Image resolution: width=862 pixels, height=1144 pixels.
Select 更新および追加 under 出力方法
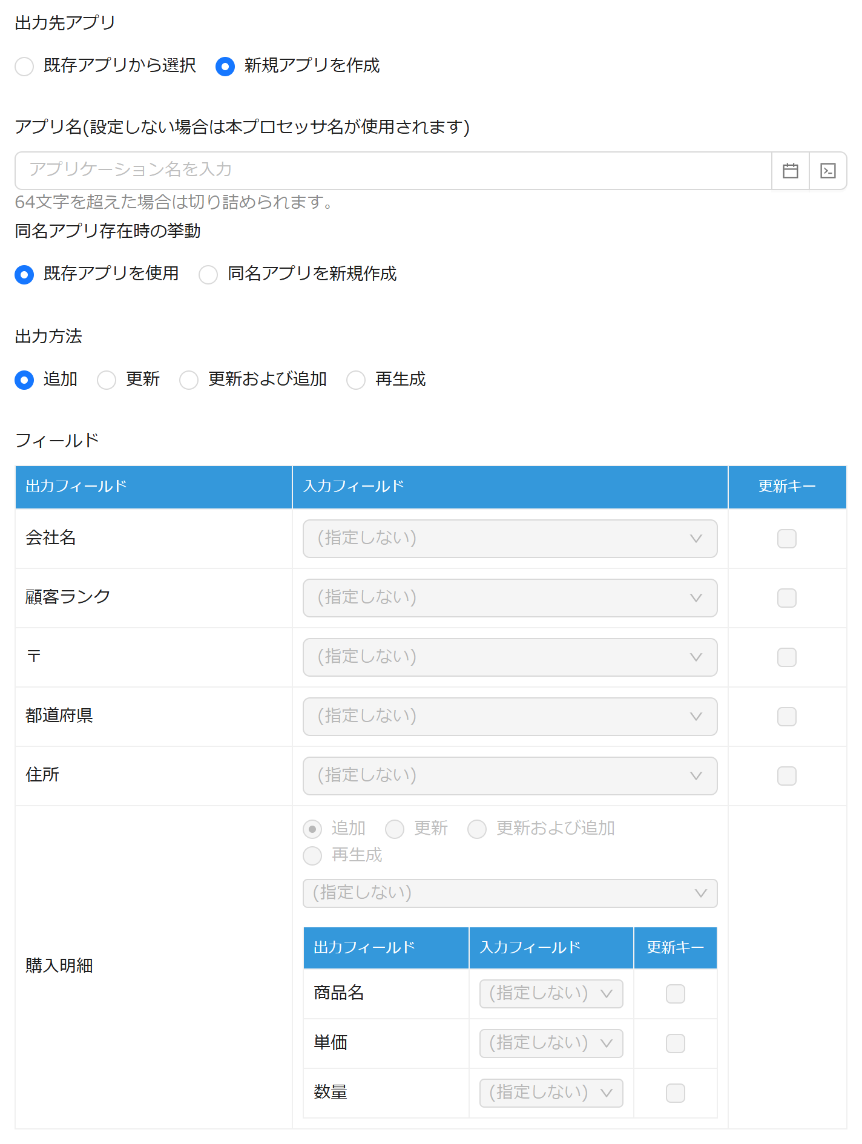click(x=189, y=380)
